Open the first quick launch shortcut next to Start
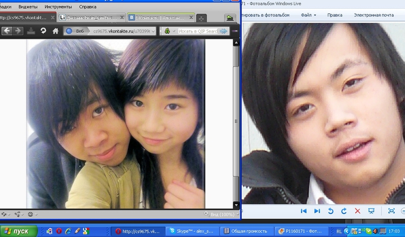This screenshot has width=405, height=237. (49, 231)
